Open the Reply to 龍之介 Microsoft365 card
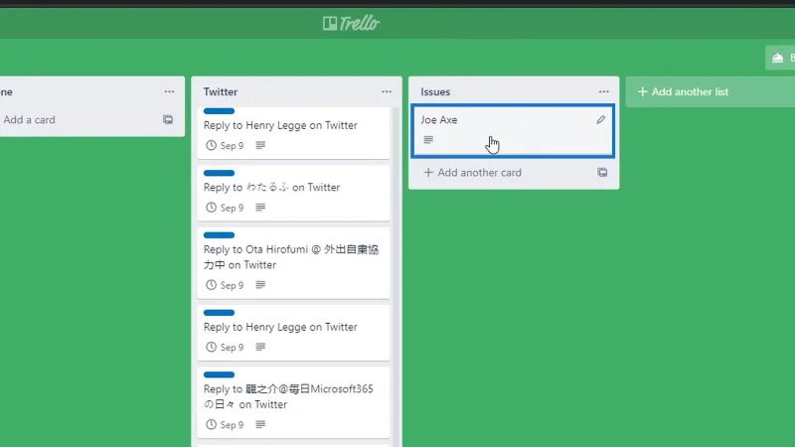Viewport: 795px width, 447px height. point(293,402)
